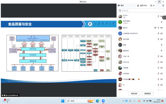Toggle 小程序用户AX2RMTFS microphone icon
Screen dimensions: 166x104
[158, 33]
